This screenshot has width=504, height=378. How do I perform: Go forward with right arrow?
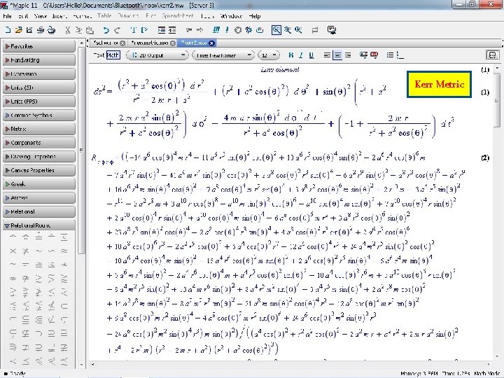tap(200, 30)
